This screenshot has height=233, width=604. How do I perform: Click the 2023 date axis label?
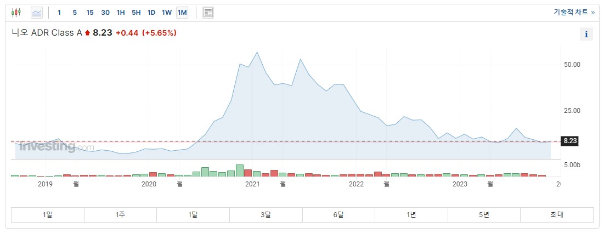460,184
